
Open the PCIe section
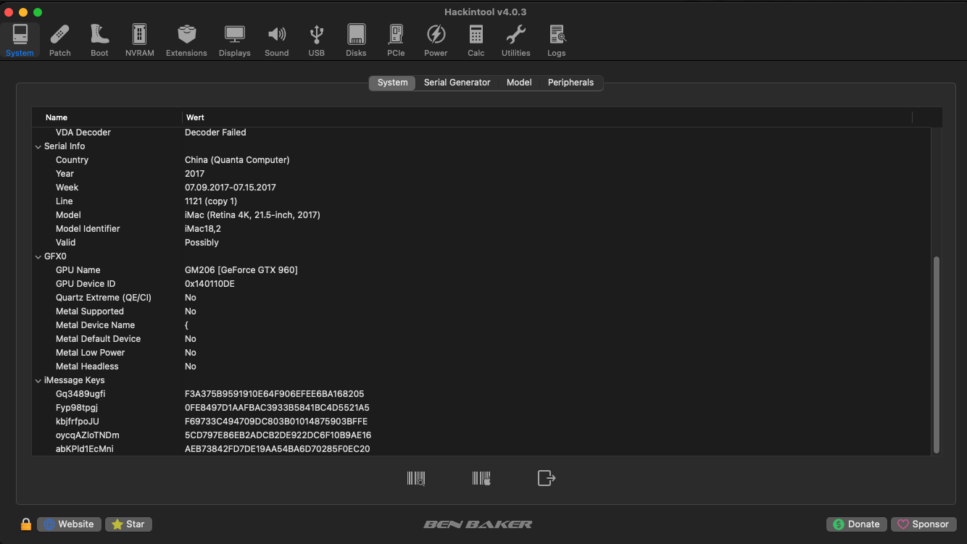(x=396, y=41)
